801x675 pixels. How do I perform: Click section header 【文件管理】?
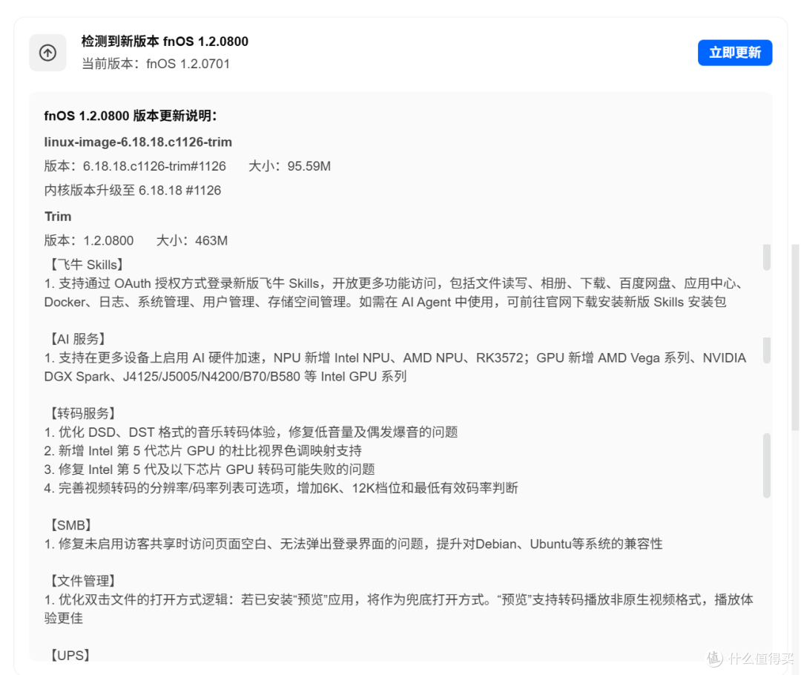pyautogui.click(x=82, y=581)
